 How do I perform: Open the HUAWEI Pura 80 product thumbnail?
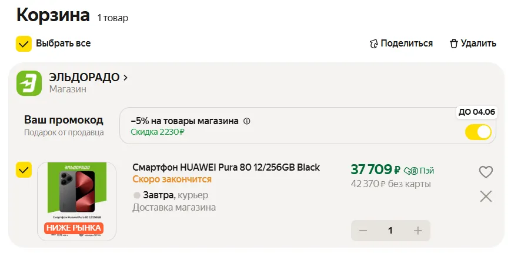coord(76,201)
